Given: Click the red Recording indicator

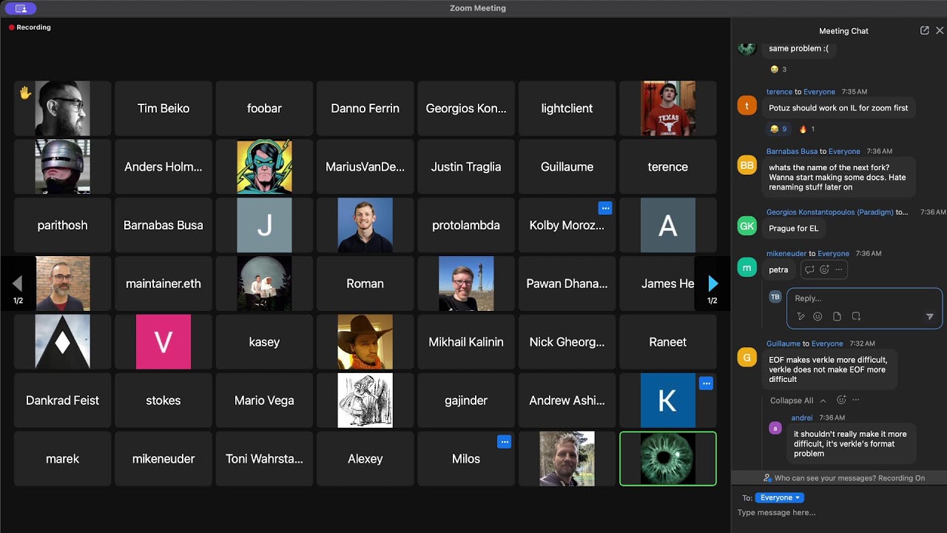Looking at the screenshot, I should pyautogui.click(x=30, y=27).
